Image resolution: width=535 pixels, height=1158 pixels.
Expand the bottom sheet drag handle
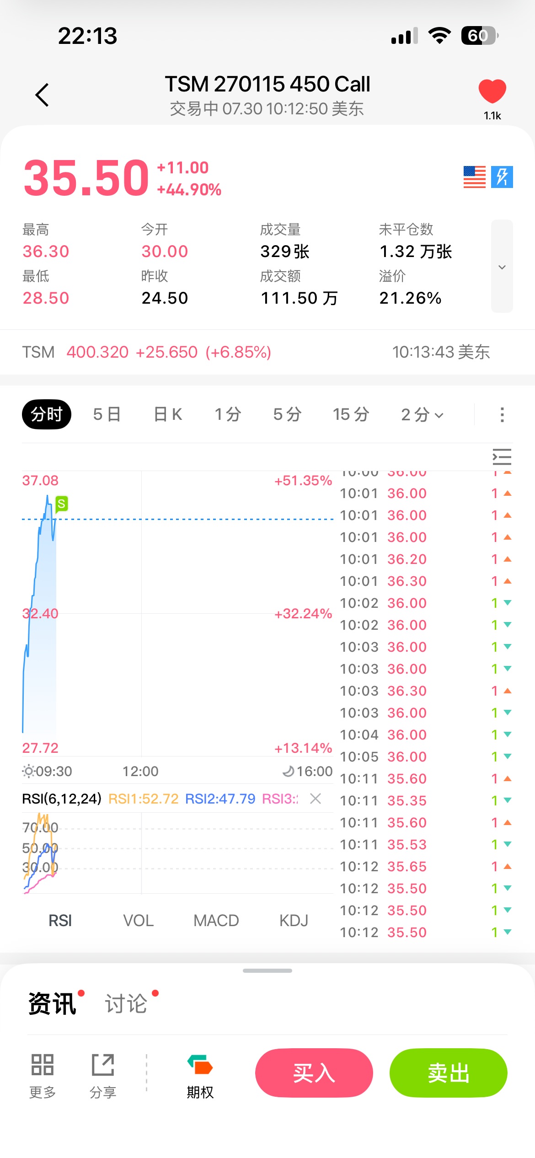[267, 970]
